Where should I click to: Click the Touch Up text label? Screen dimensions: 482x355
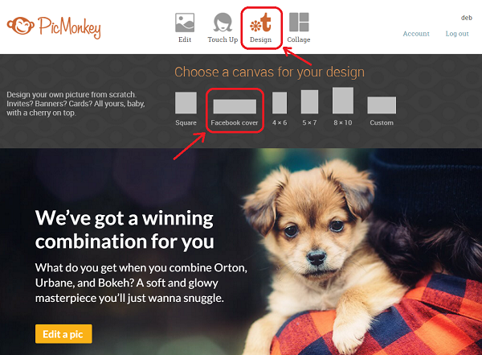[x=223, y=39]
